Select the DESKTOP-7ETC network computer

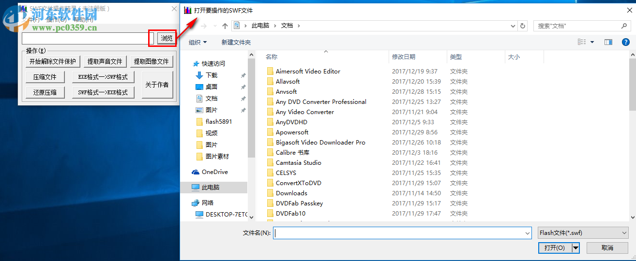222,214
